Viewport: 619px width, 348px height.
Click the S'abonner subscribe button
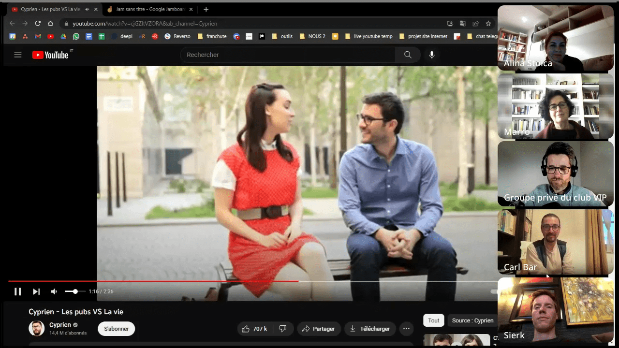tap(117, 329)
